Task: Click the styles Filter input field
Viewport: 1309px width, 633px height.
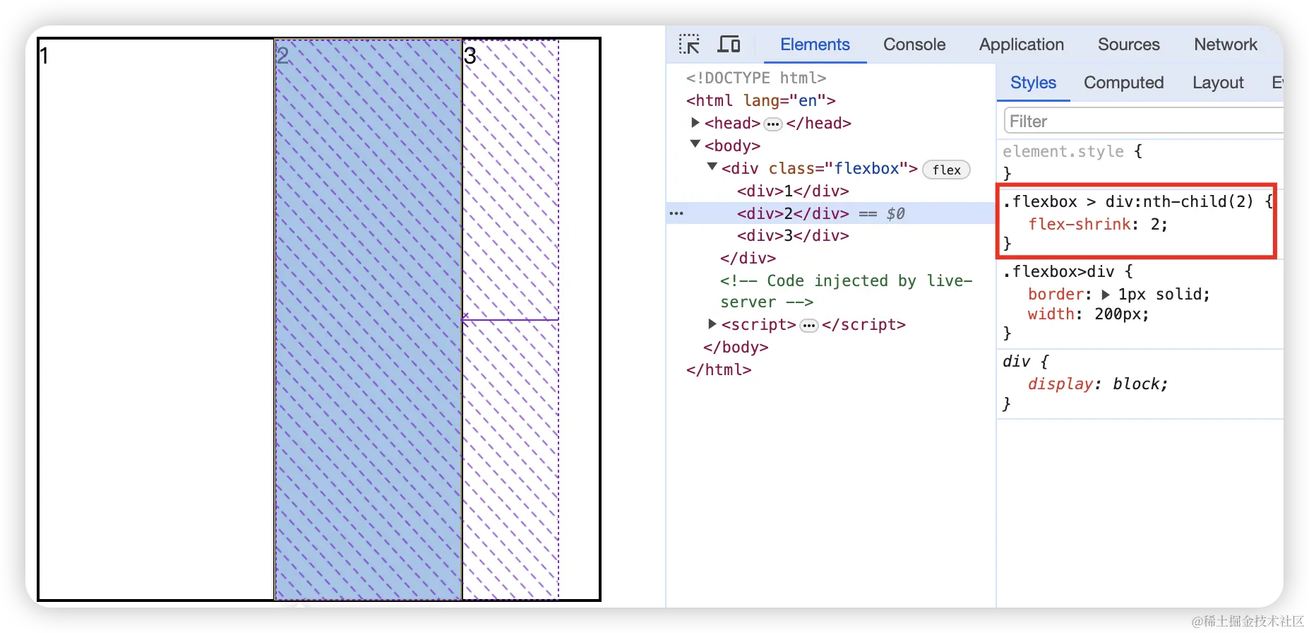Action: [x=1144, y=121]
